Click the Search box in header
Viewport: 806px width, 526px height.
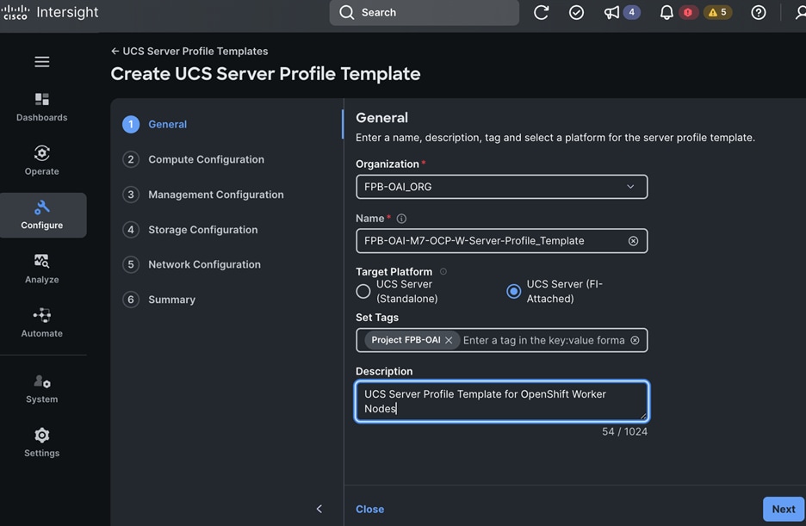coord(424,12)
